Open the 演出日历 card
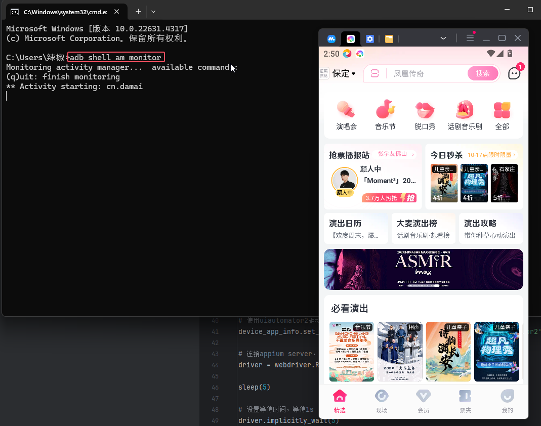 356,229
